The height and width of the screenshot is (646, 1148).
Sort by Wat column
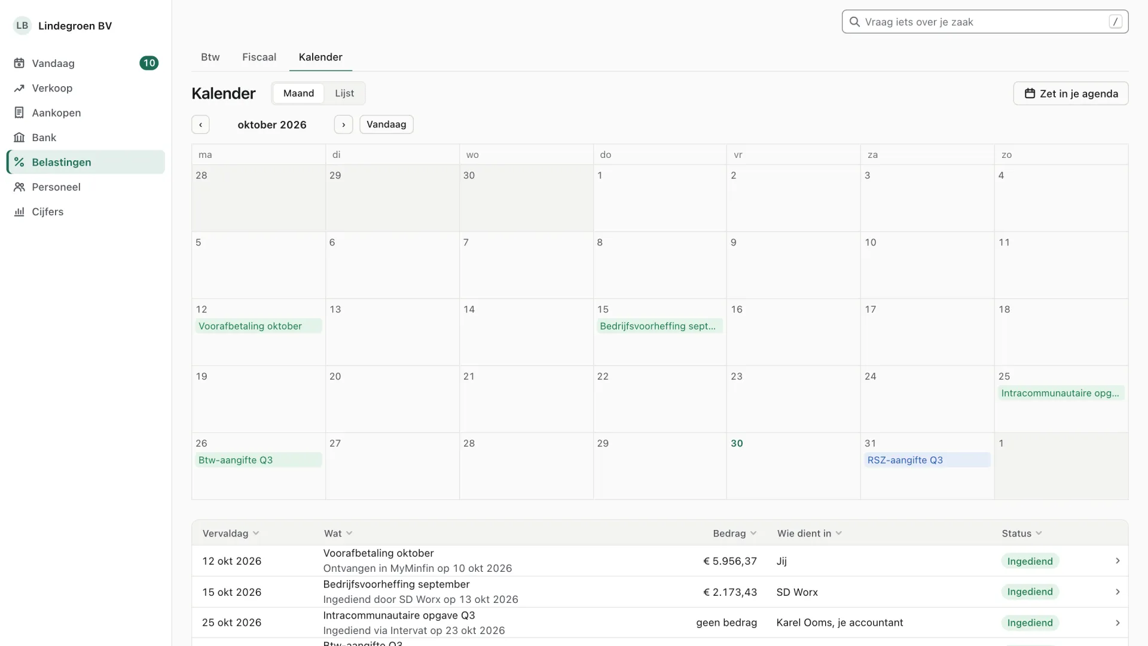tap(338, 534)
